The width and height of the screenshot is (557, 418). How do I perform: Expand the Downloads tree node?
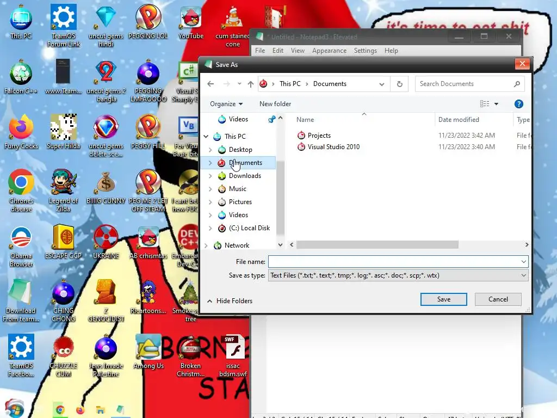tap(211, 176)
